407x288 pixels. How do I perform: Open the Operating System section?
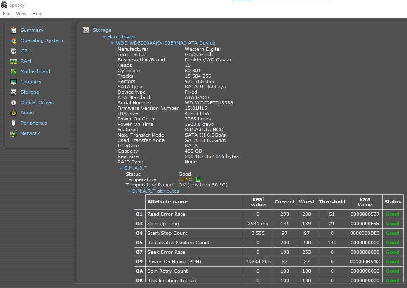[42, 40]
